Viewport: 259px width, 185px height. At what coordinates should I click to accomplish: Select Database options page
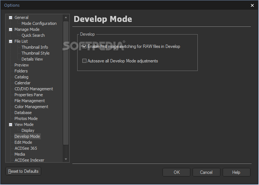tap(23, 113)
